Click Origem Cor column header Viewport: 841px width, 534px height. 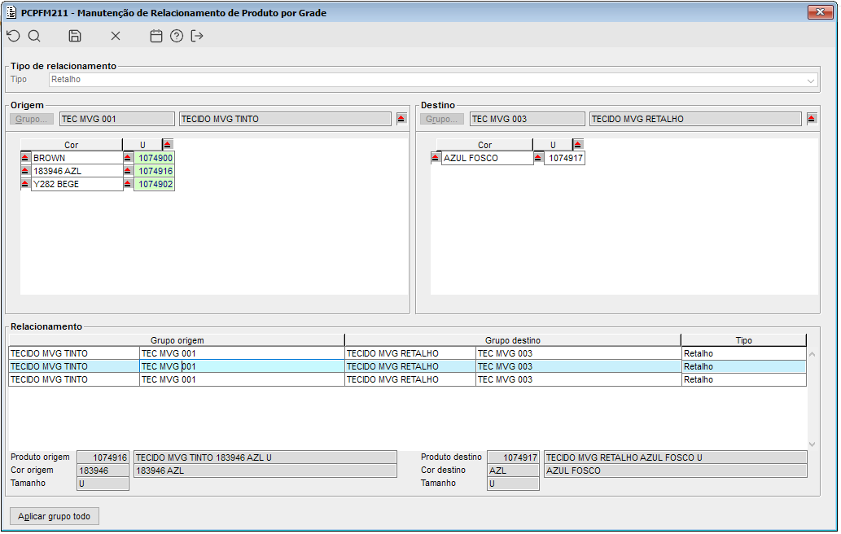coord(72,145)
